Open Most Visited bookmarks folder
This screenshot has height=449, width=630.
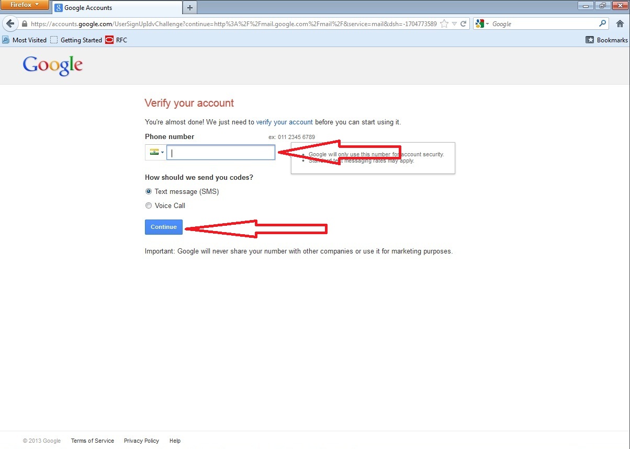click(24, 40)
